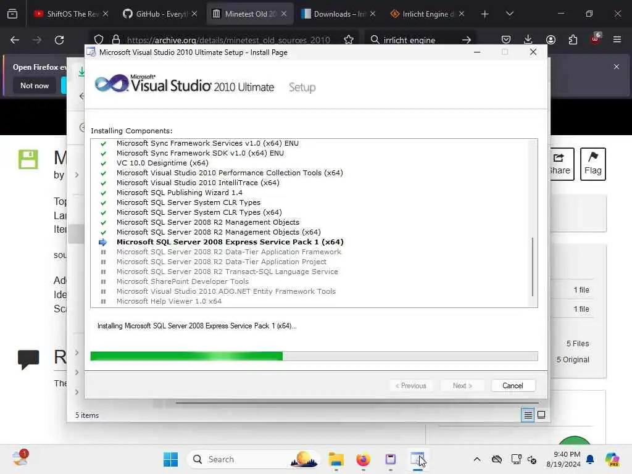Click the Visual Studio setup taskbar icon
Screen dimensions: 632x474
pos(417,459)
